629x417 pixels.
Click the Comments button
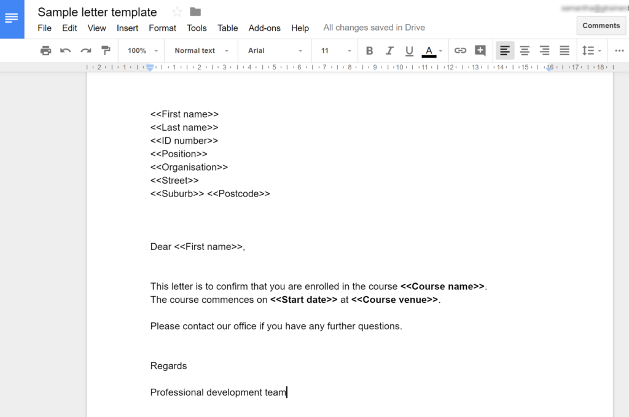tap(601, 25)
